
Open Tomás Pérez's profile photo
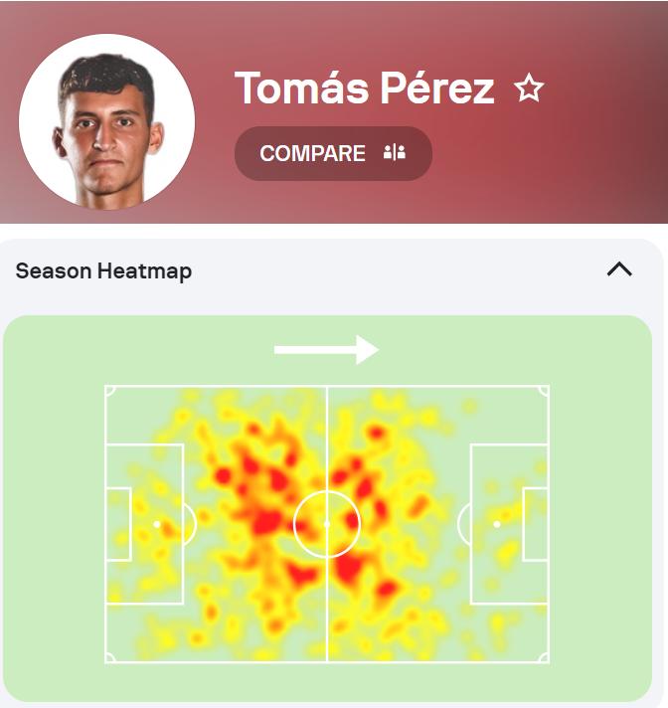pos(106,121)
